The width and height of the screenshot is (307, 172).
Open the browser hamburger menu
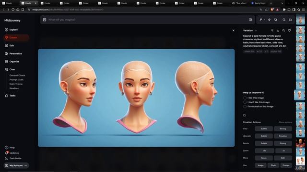pos(304,10)
